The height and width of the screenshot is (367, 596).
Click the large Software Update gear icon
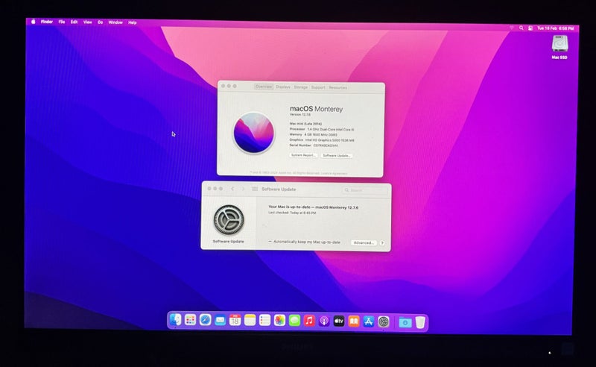pyautogui.click(x=229, y=220)
